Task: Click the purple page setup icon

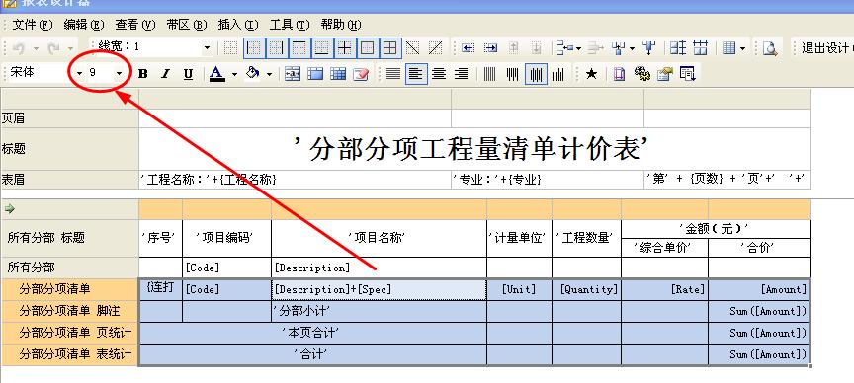Action: [x=619, y=74]
